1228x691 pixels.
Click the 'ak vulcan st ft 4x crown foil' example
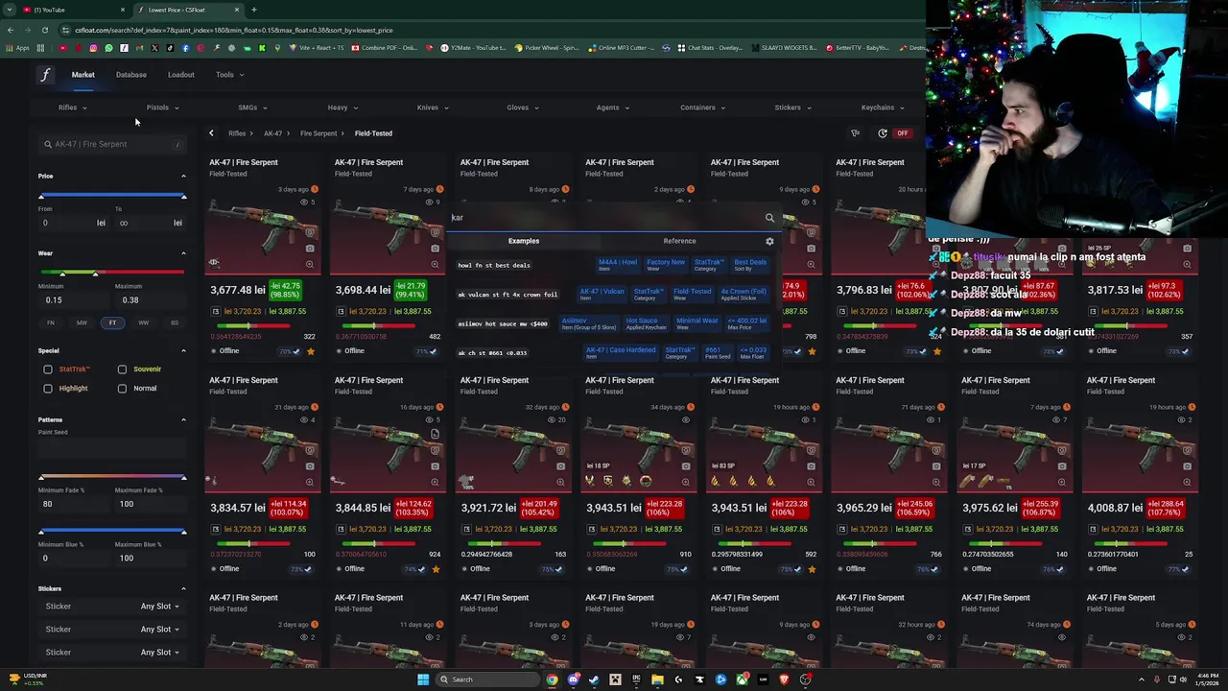pos(508,295)
